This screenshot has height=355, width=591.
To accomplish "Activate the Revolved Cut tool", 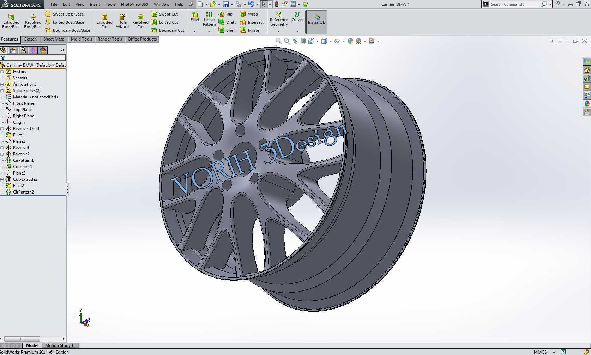I will (140, 22).
